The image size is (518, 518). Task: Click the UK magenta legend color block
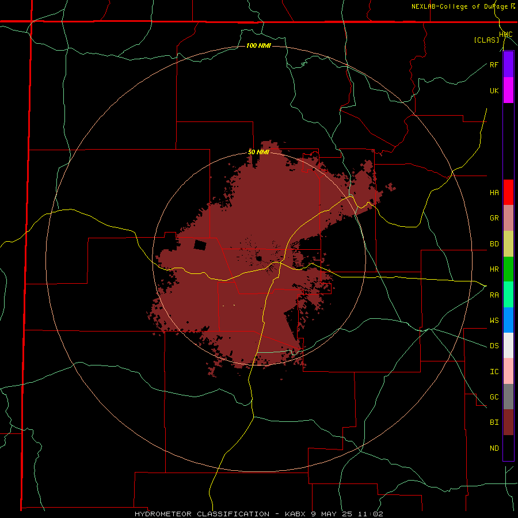(x=508, y=90)
